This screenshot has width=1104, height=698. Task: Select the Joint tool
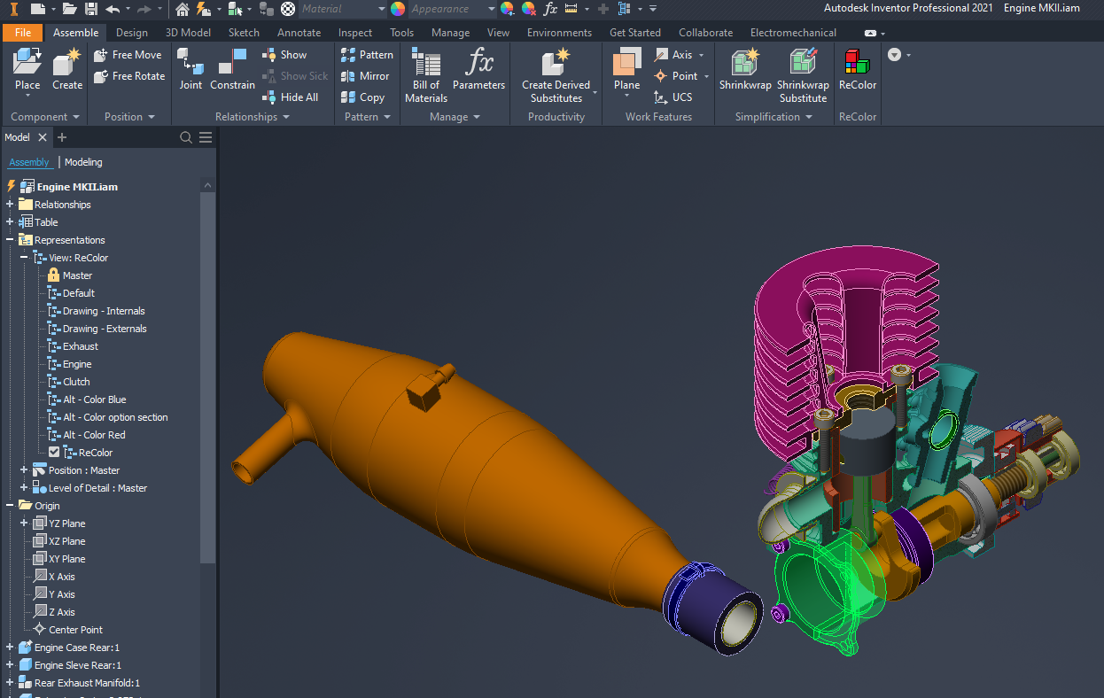coord(190,69)
